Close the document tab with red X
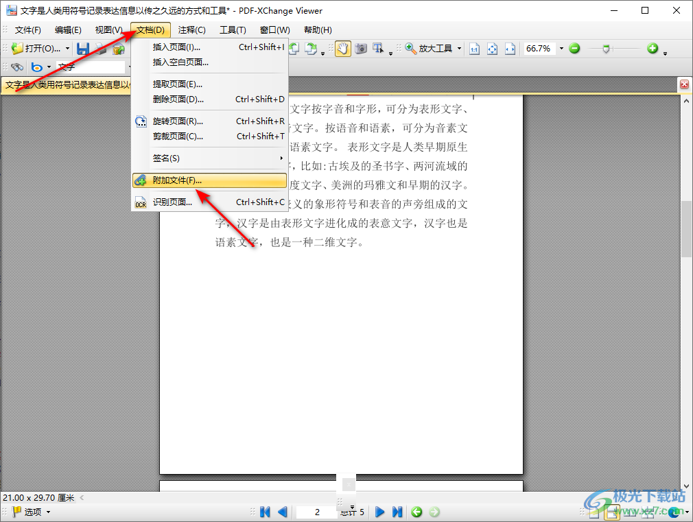Screen dimensions: 693x522 pos(684,84)
